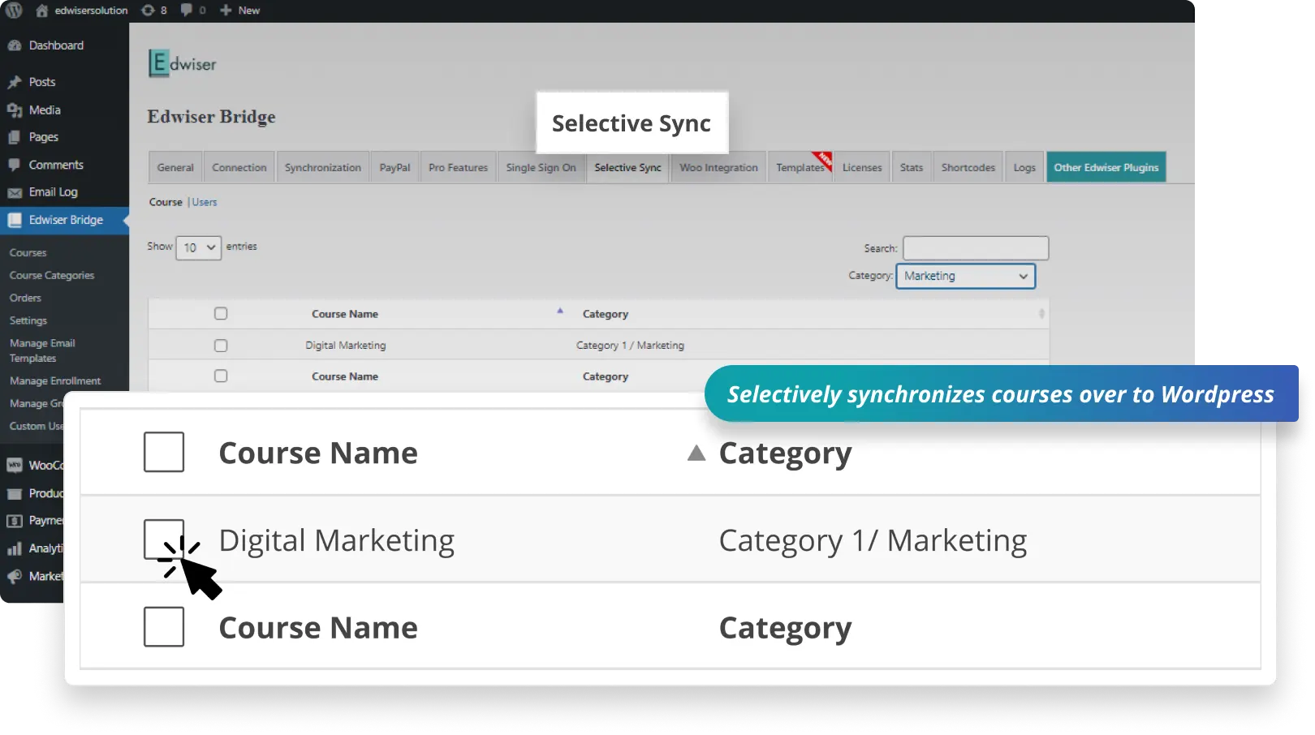Click the Edwiser Bridge book icon
Viewport: 1315px width, 735px height.
(15, 219)
